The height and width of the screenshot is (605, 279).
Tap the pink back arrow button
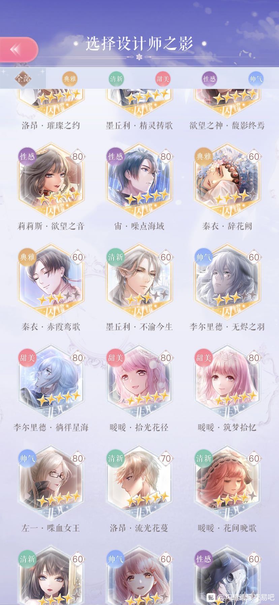coord(19,50)
